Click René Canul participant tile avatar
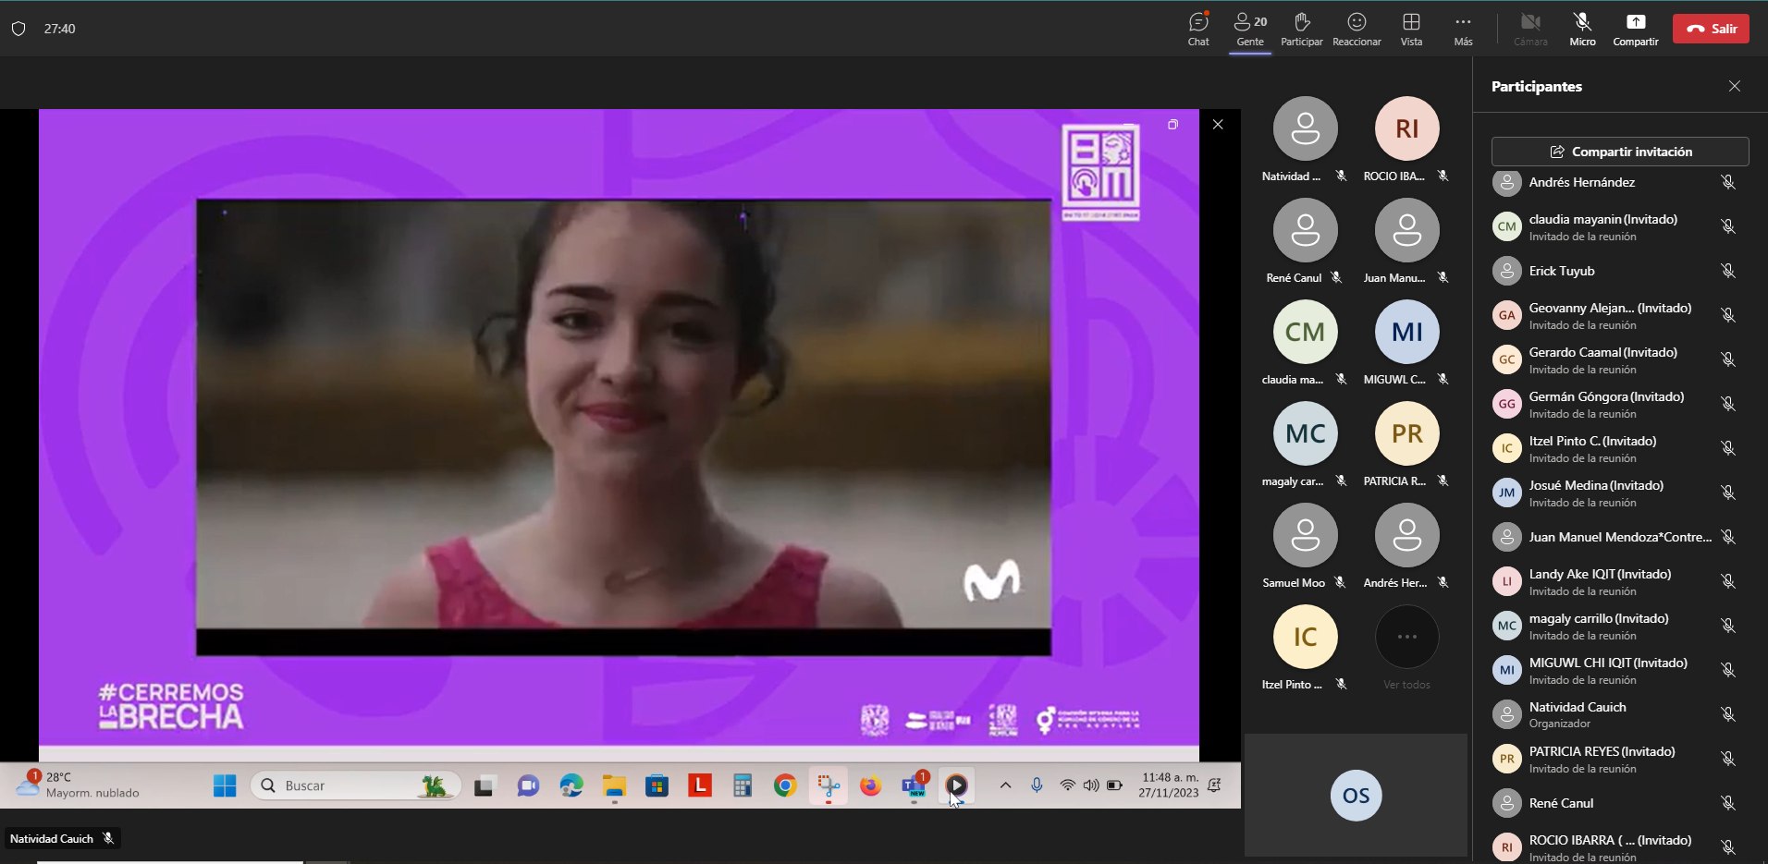The width and height of the screenshot is (1768, 864). click(x=1305, y=230)
